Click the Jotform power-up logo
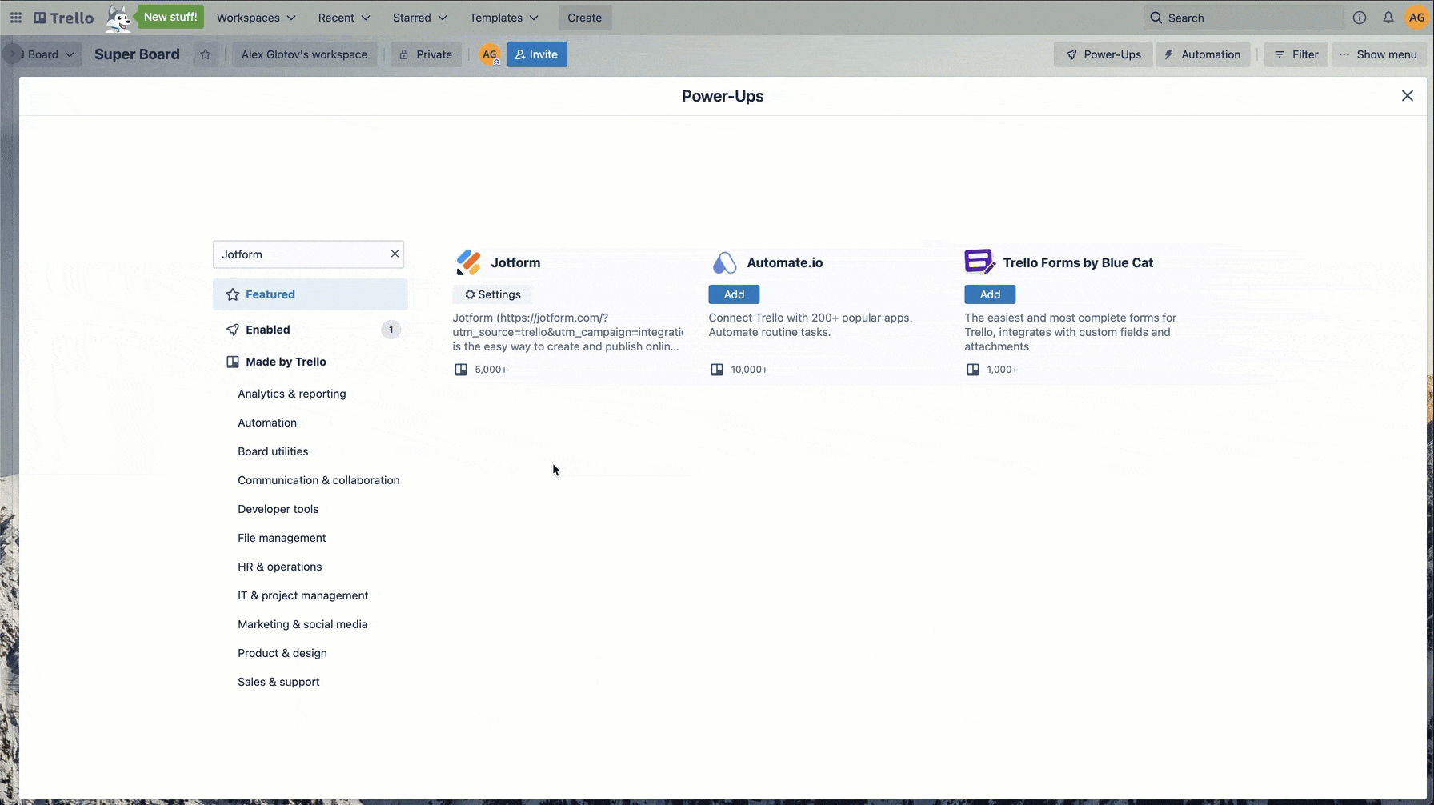 point(468,262)
